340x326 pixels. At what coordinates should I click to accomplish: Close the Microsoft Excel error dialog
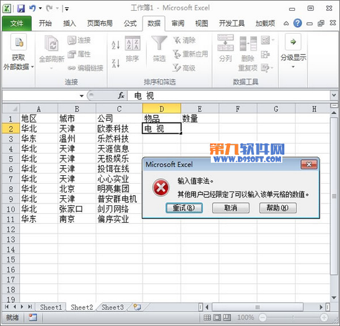309,165
